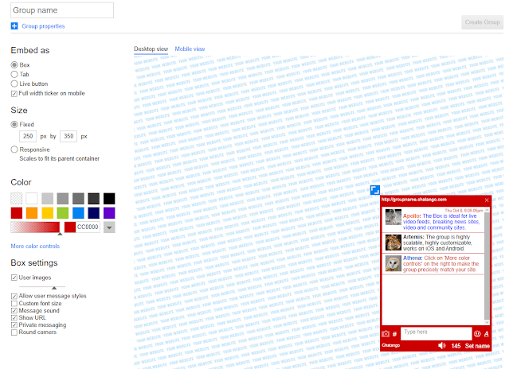The image size is (509, 369).
Task: Close the chat box preview with X
Action: pyautogui.click(x=487, y=199)
